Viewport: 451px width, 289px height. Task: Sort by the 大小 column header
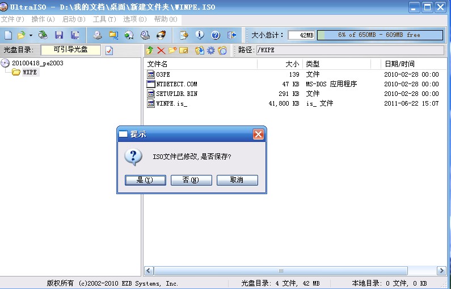(280, 64)
